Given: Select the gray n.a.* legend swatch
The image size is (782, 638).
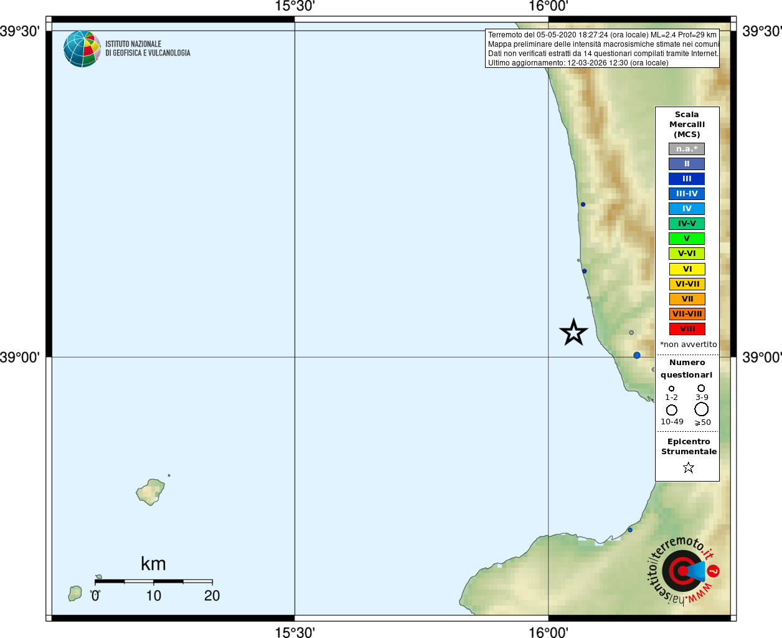Looking at the screenshot, I should (x=687, y=149).
